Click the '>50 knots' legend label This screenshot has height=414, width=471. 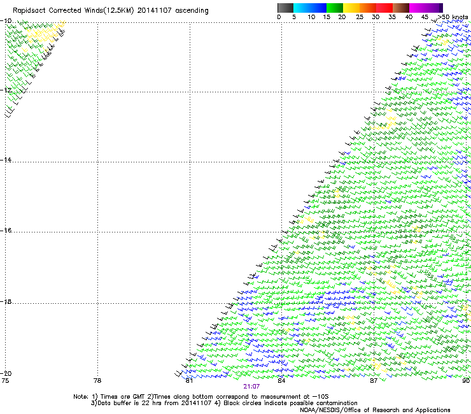(453, 17)
